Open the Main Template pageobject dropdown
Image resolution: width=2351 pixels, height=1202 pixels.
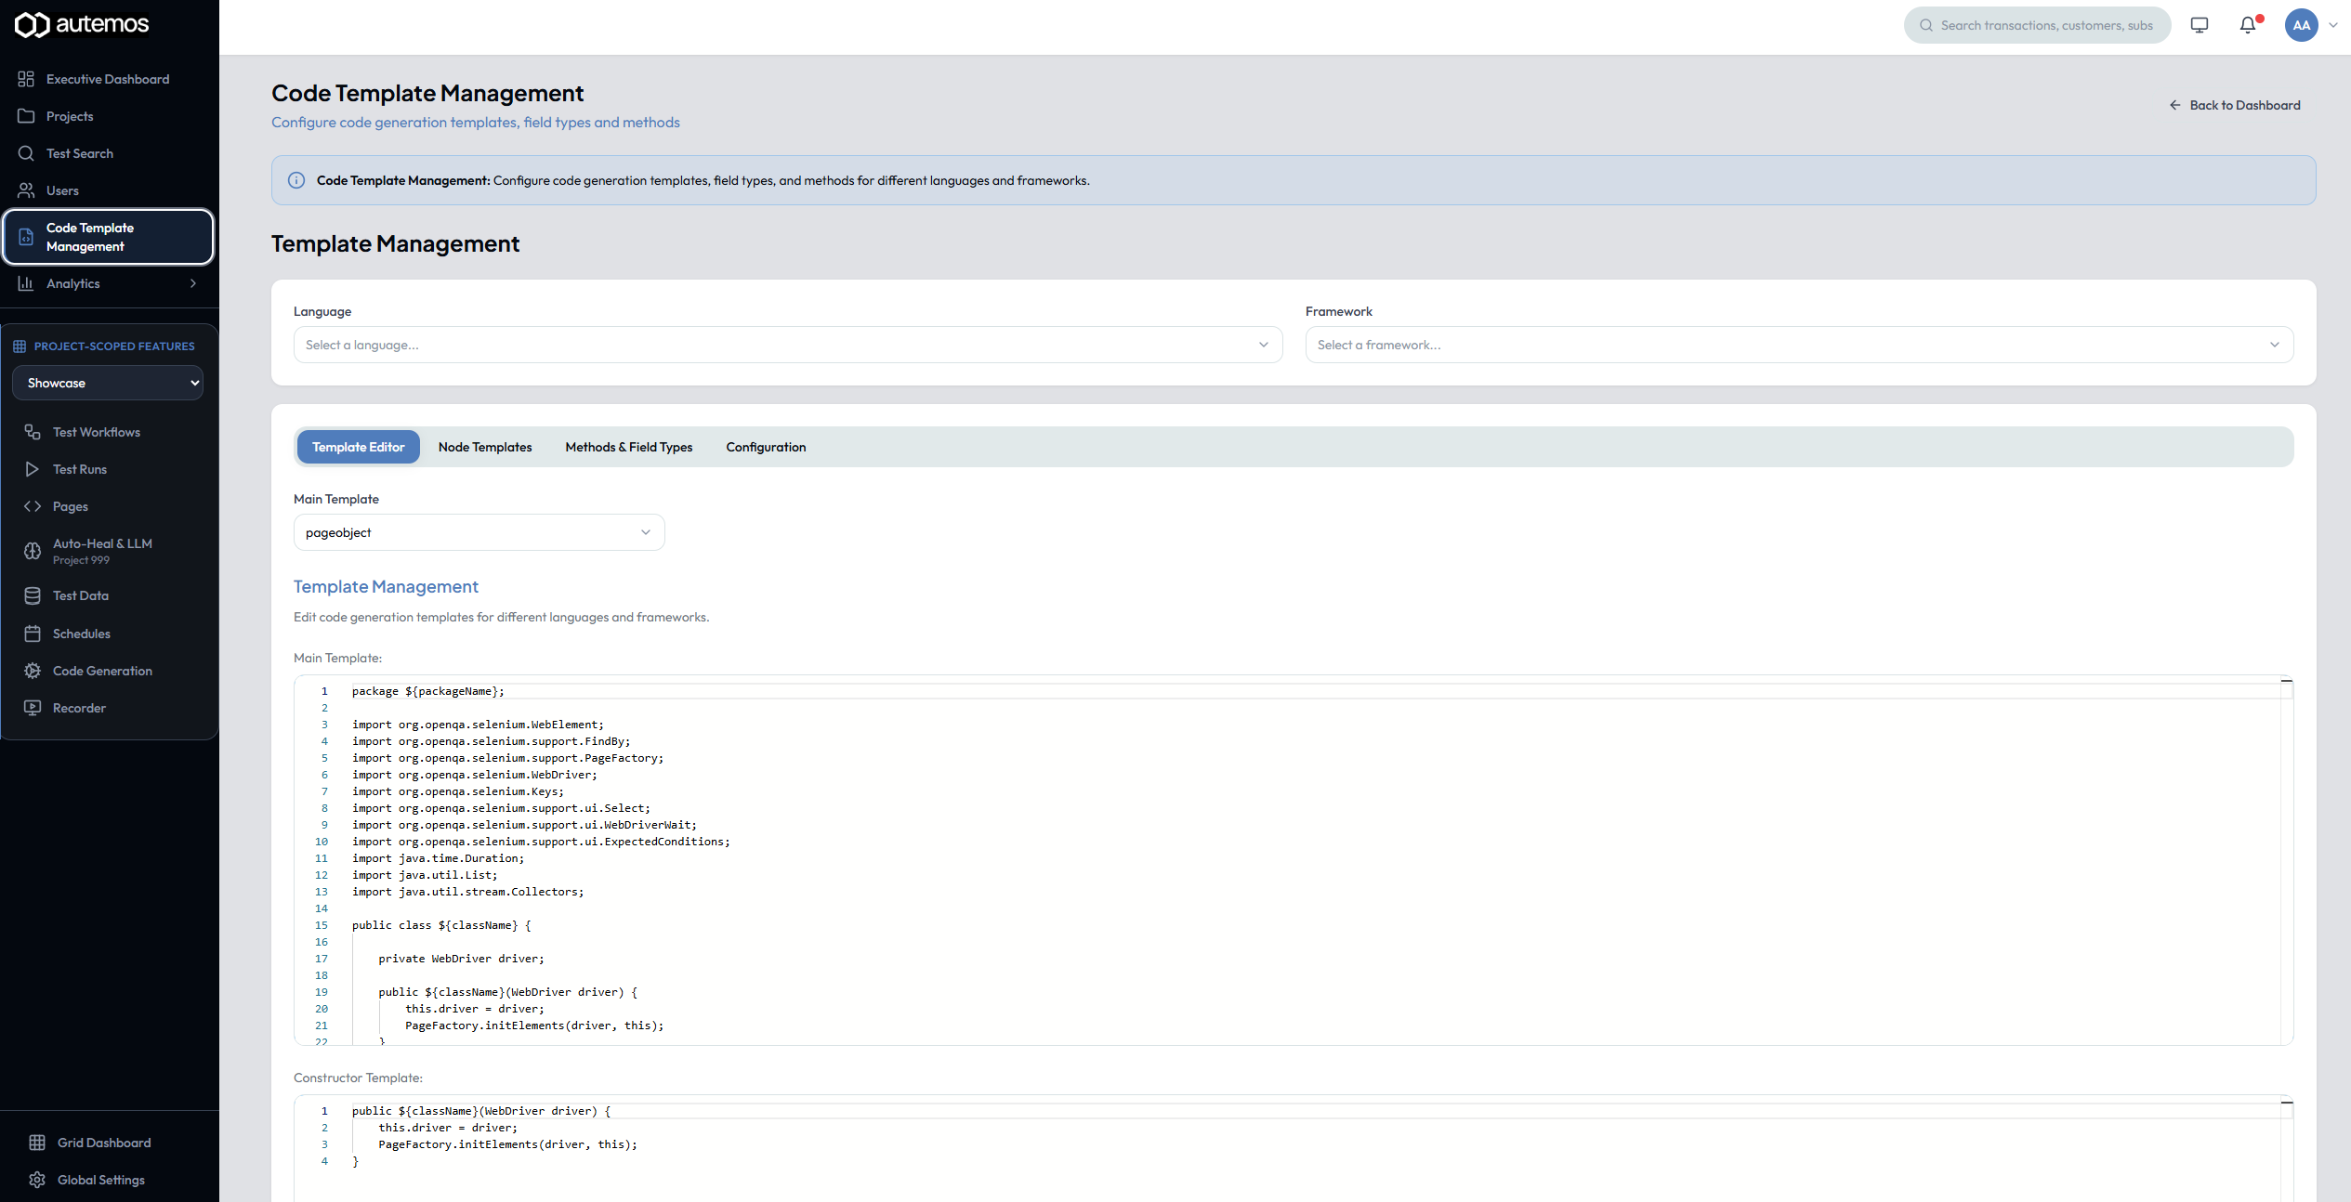point(479,532)
